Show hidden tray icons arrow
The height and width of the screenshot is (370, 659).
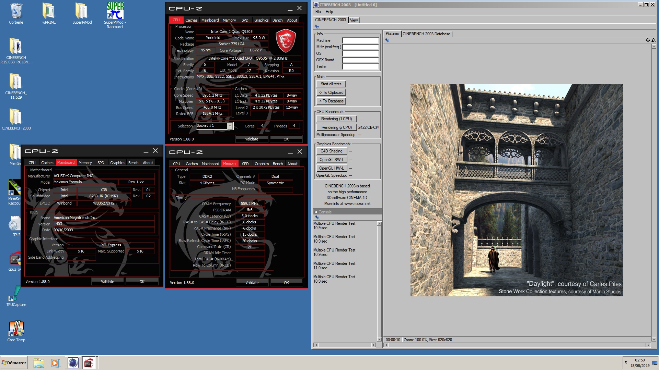click(x=626, y=362)
